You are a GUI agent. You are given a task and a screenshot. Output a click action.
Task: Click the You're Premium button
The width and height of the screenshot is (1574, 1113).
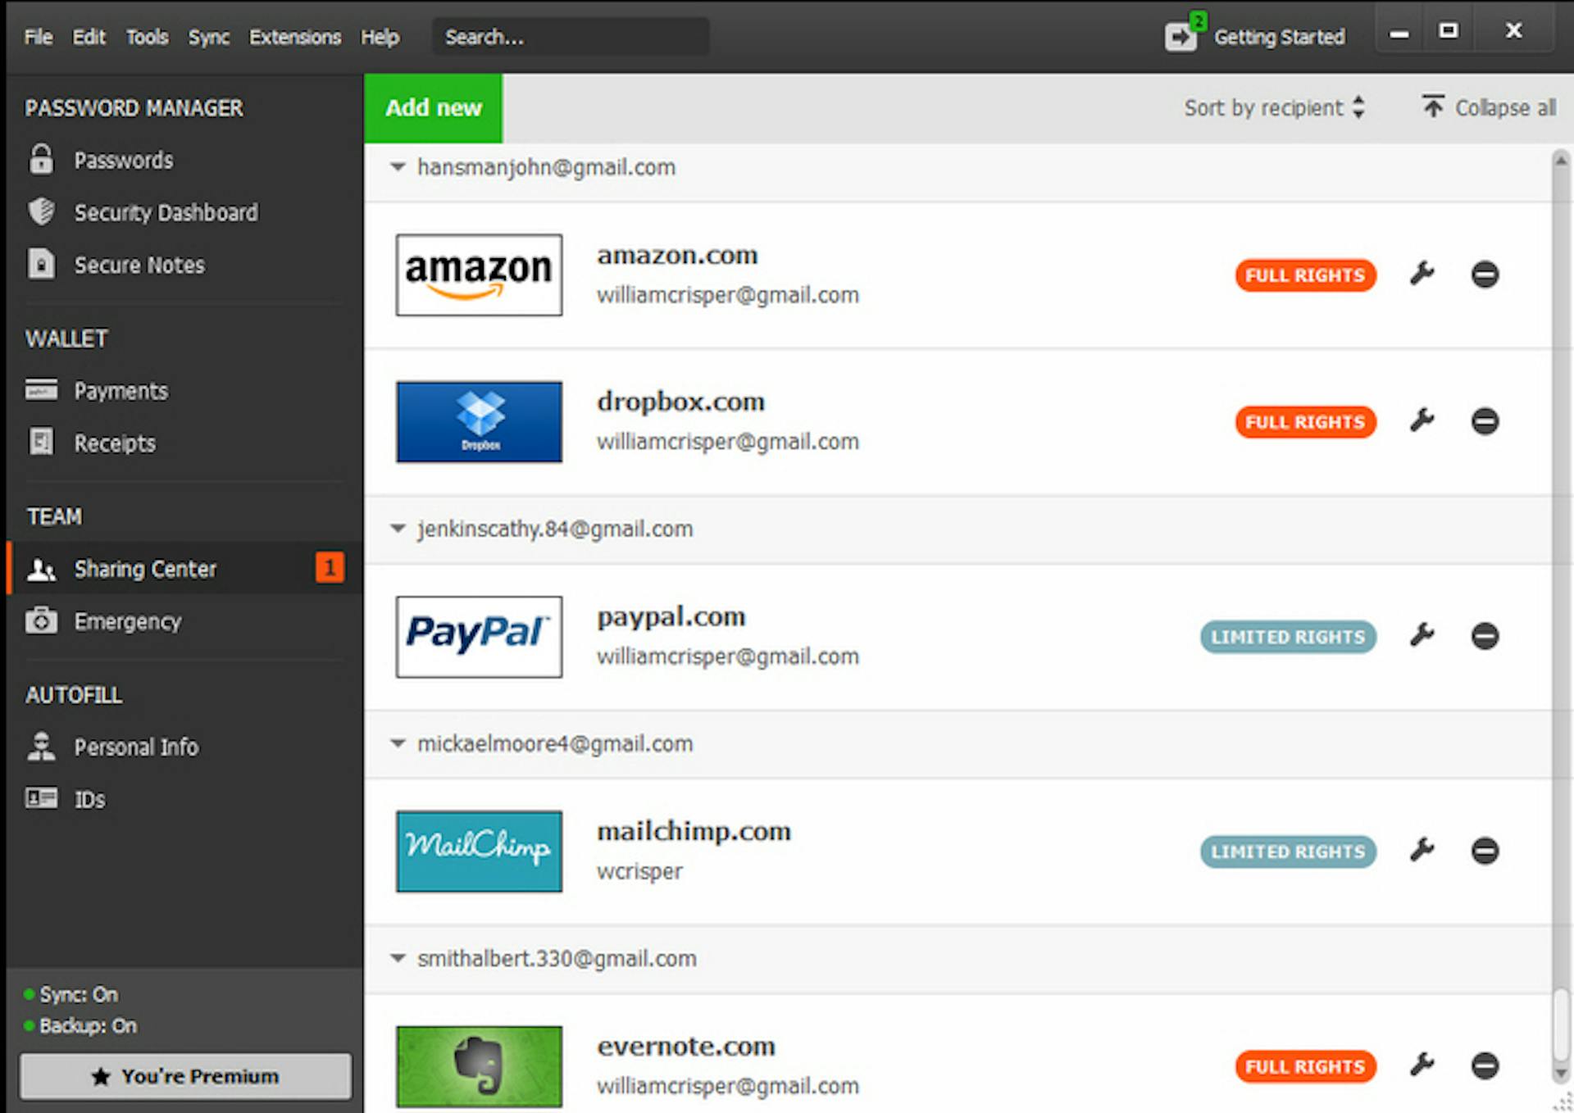[185, 1076]
